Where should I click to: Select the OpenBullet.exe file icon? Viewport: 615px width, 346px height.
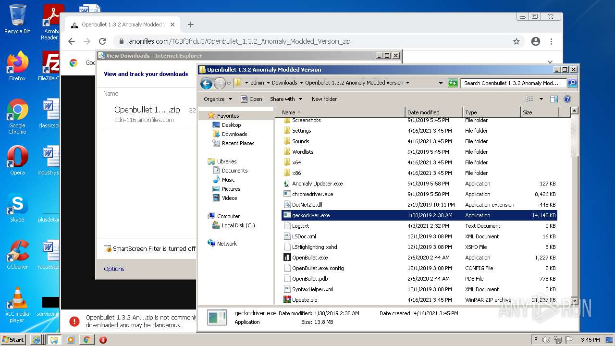click(287, 258)
